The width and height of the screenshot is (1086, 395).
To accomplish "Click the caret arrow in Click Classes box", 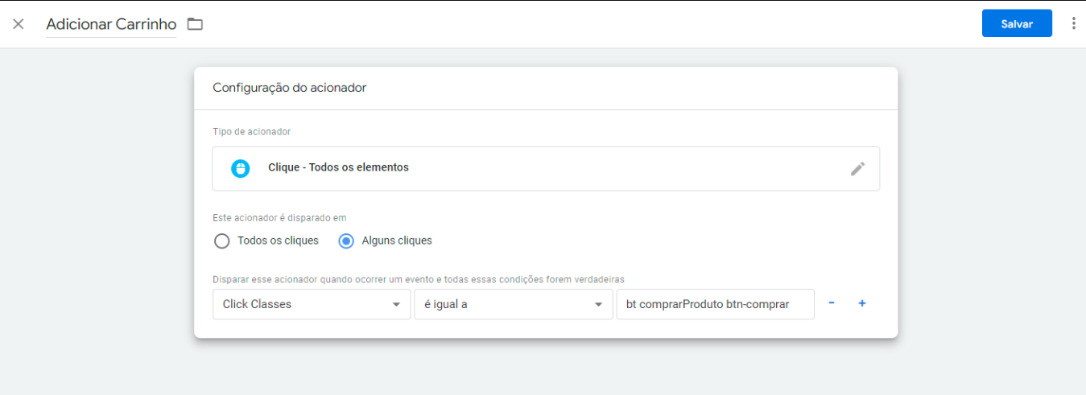I will [x=396, y=305].
